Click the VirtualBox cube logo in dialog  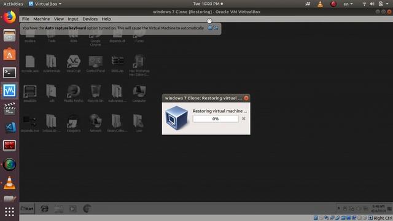pyautogui.click(x=176, y=118)
